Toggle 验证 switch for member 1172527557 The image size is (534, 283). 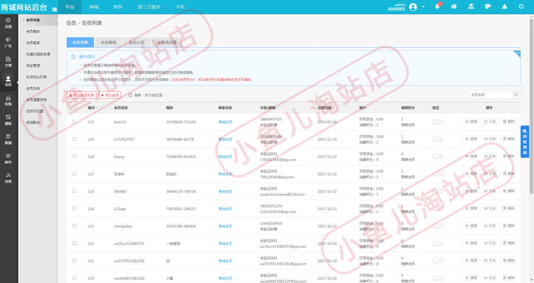pos(438,139)
